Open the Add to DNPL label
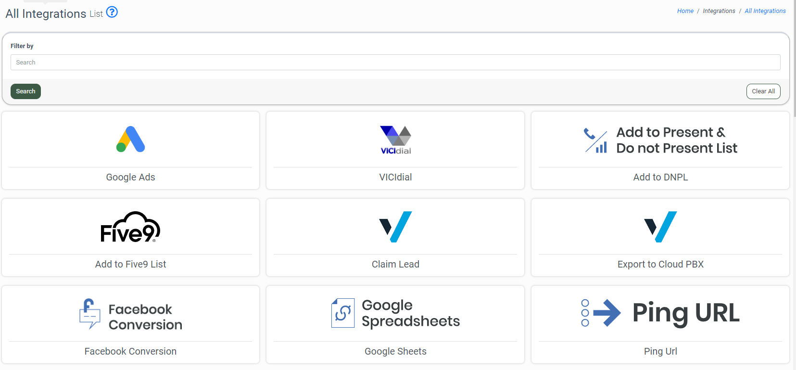796x370 pixels. 660,177
